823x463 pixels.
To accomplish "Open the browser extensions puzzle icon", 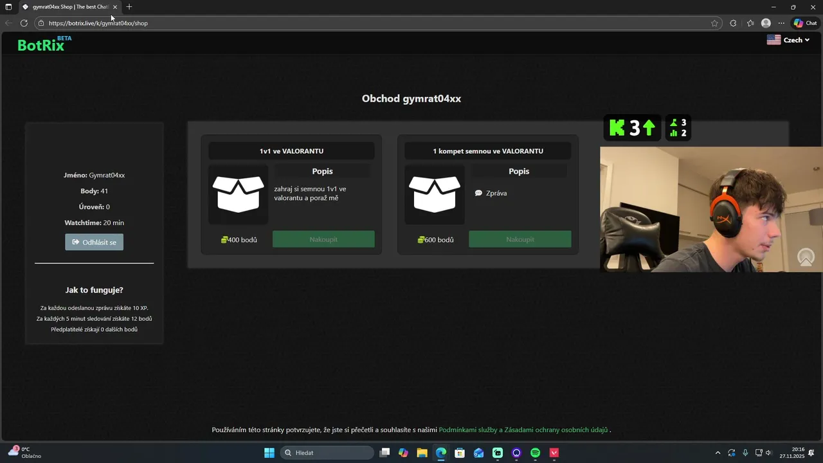I will tap(733, 23).
